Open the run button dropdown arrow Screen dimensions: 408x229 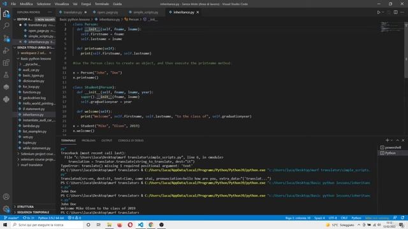tap(382, 12)
